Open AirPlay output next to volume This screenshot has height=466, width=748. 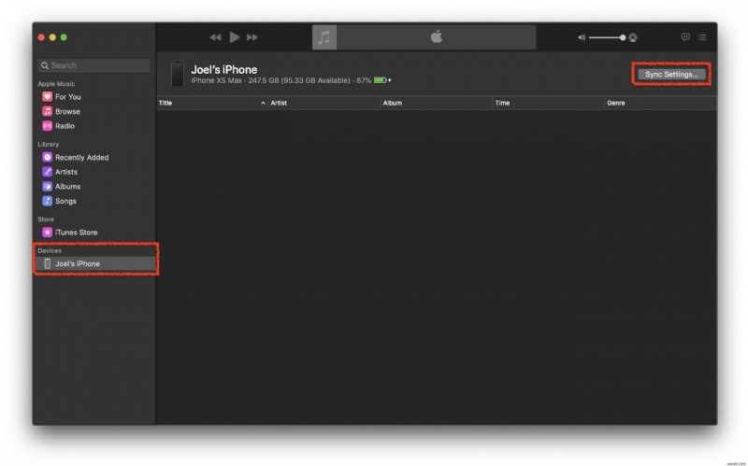[x=633, y=37]
